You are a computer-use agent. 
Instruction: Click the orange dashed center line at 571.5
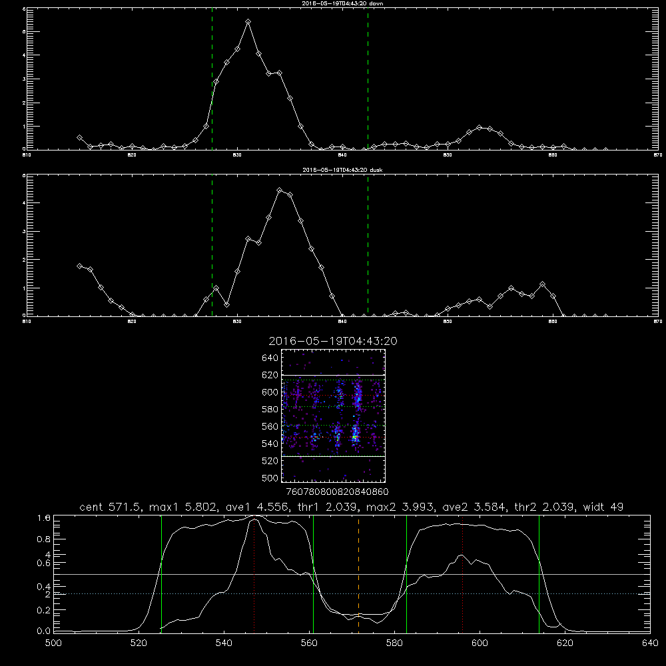(x=358, y=574)
